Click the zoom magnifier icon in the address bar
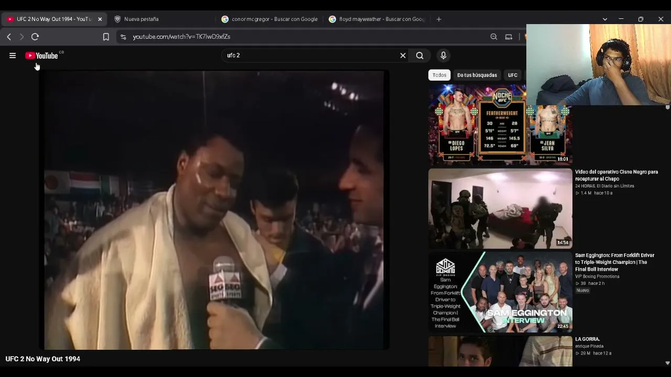 coord(494,37)
